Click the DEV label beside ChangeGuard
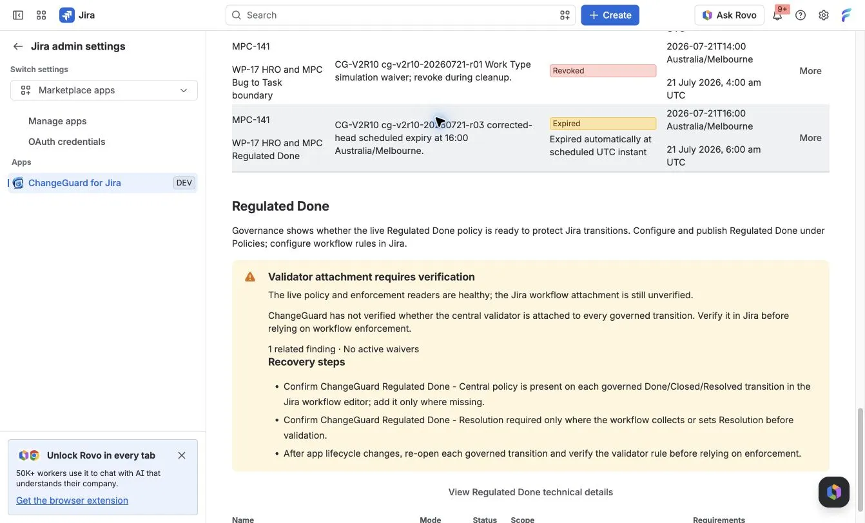Viewport: 865px width, 523px height. [184, 183]
